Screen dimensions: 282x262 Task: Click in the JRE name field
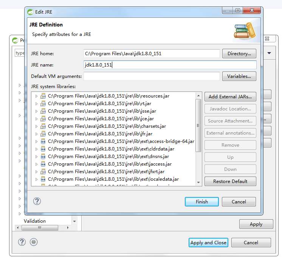170,65
